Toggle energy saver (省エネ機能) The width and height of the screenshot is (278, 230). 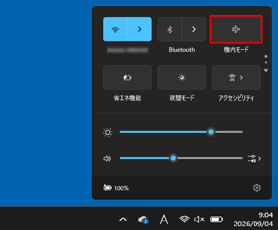coord(127,77)
